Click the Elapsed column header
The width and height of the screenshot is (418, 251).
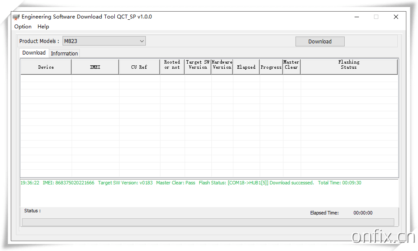tap(246, 67)
